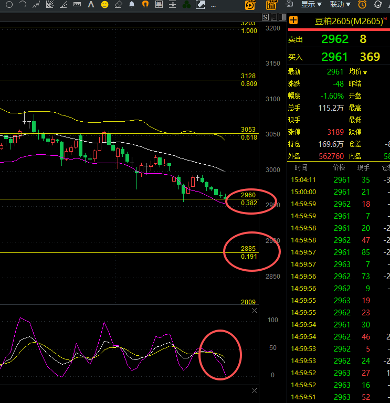
Task: Select the ellipse drawing tool
Action: (x=9, y=4)
